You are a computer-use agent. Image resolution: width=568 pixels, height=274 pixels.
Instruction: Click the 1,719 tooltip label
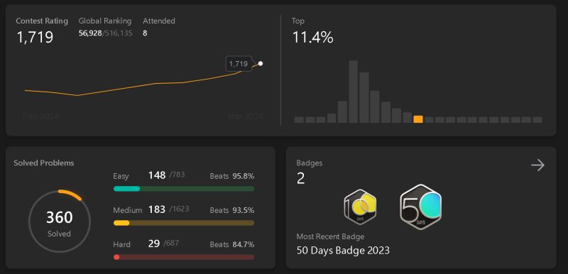(239, 64)
